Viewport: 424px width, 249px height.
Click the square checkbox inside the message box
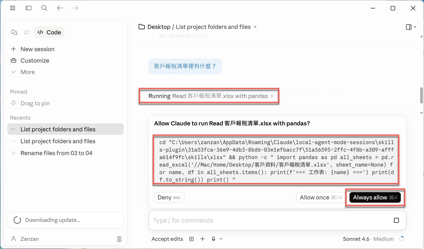tap(396, 220)
